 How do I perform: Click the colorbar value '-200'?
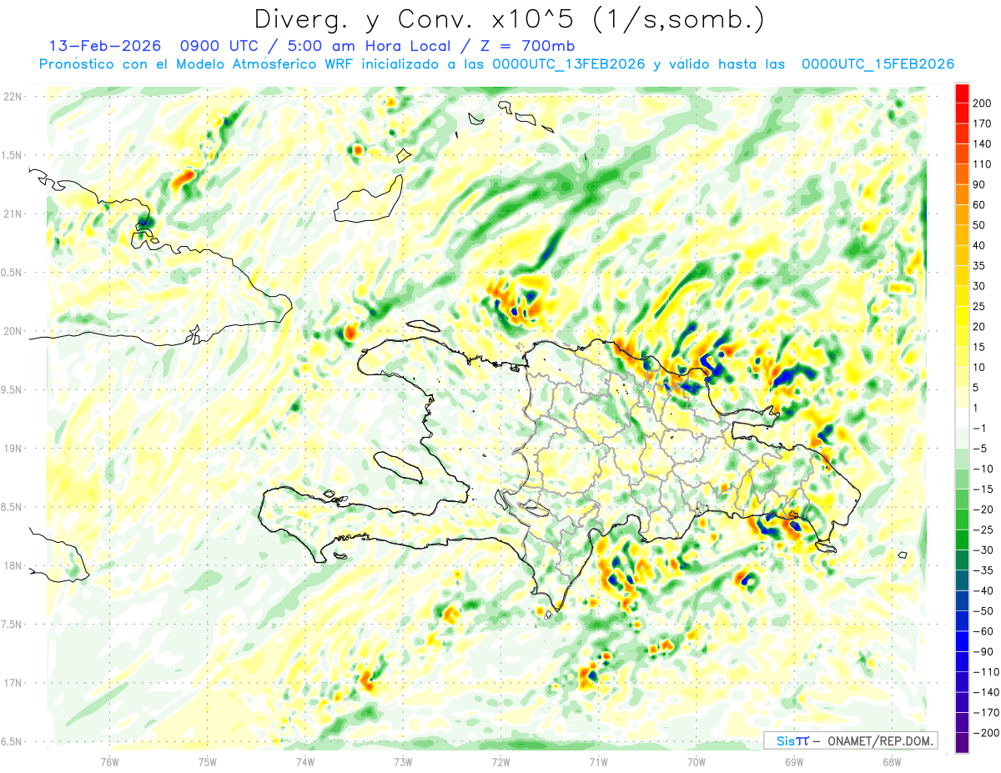pos(987,733)
